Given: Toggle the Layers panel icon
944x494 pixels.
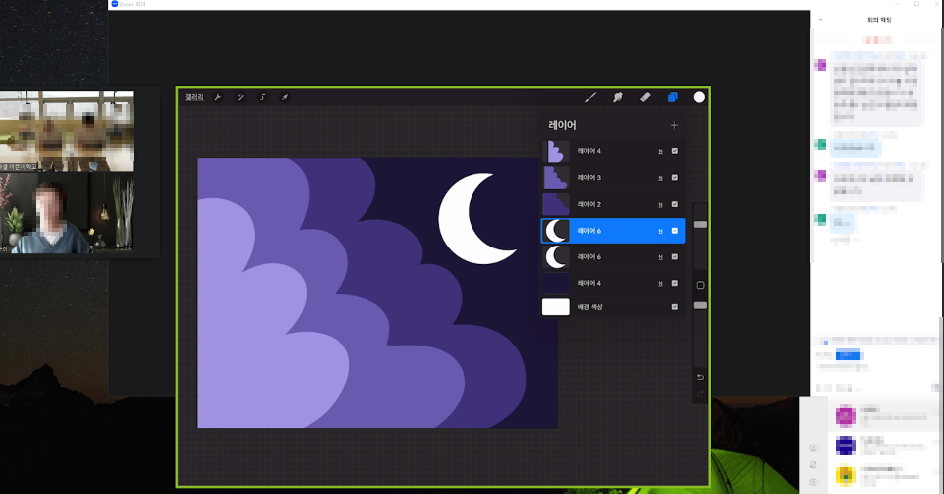Looking at the screenshot, I should (x=672, y=97).
